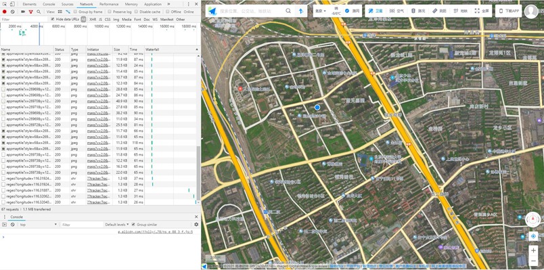Uncheck the Hide data URLs checkbox
This screenshot has width=544, height=270.
pyautogui.click(x=53, y=20)
